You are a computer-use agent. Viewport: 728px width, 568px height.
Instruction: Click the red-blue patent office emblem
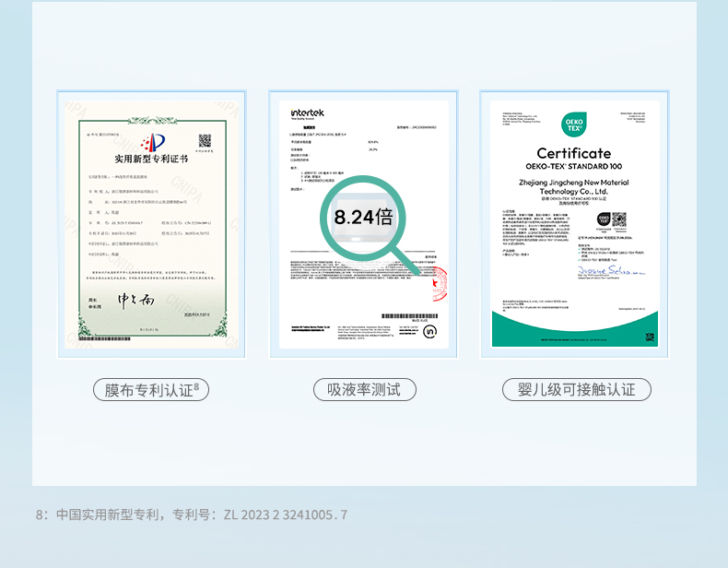pos(153,142)
